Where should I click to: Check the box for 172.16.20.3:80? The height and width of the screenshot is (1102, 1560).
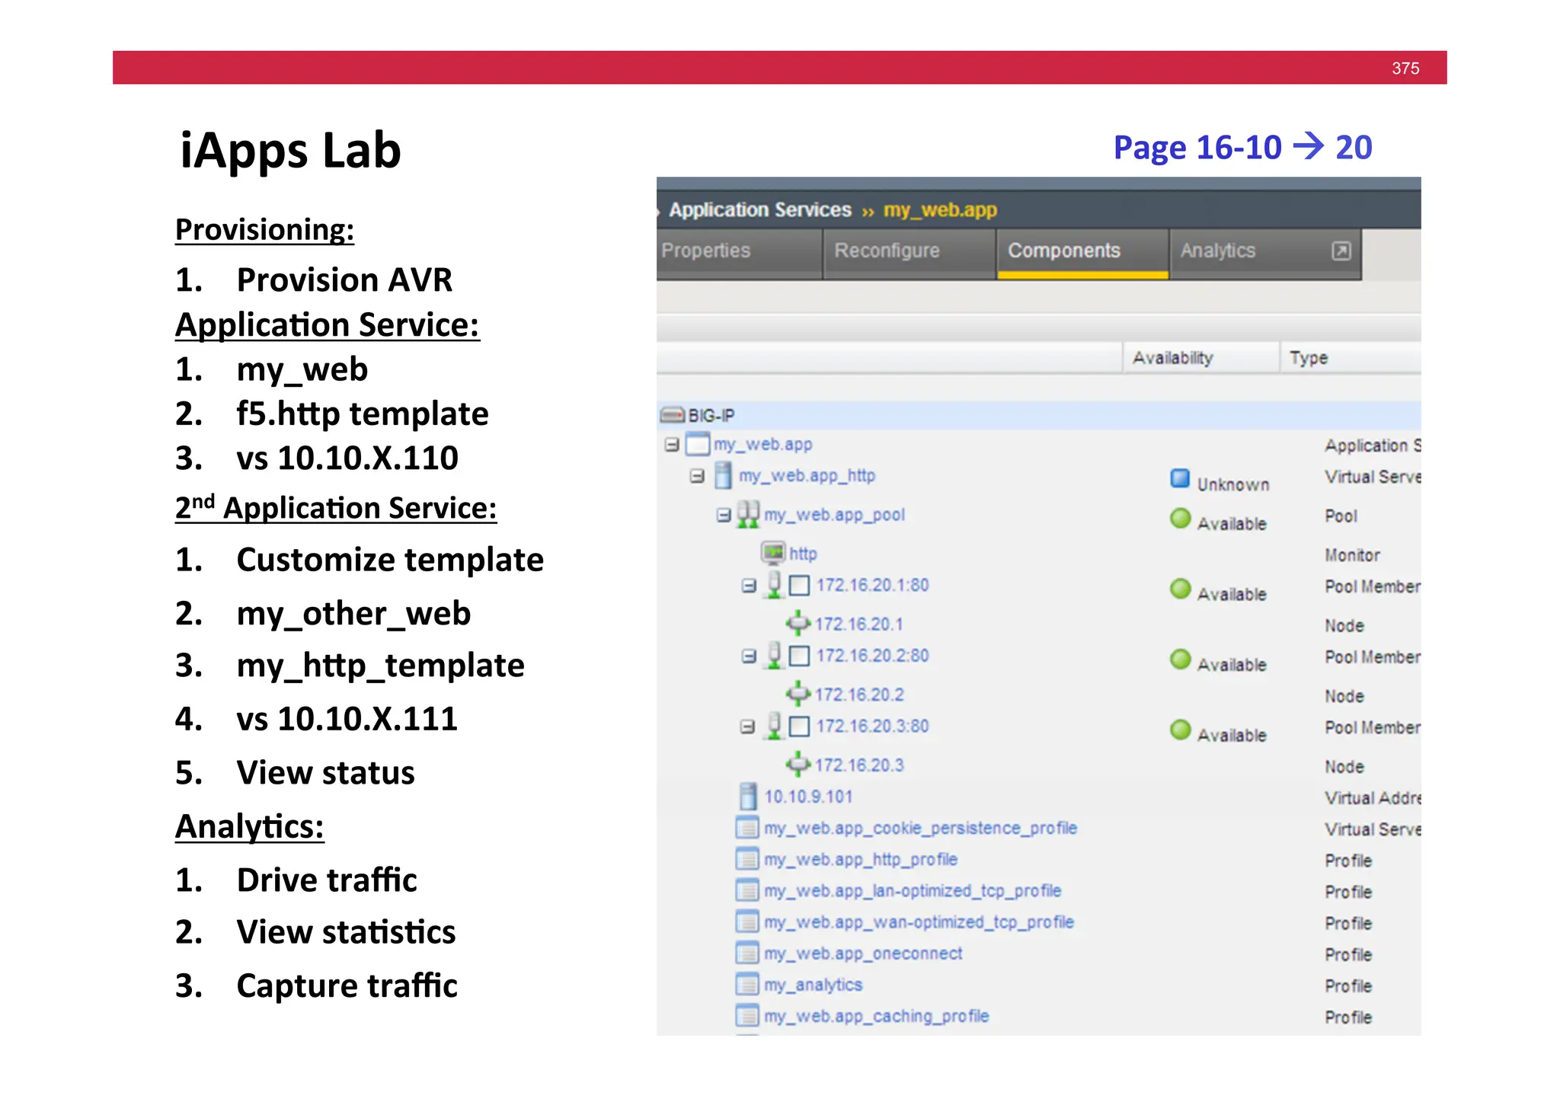tap(799, 727)
